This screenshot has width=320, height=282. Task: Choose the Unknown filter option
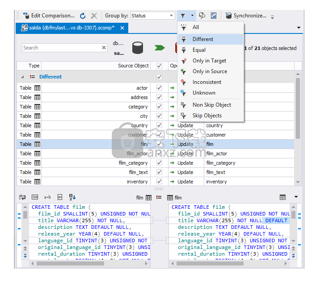click(211, 93)
